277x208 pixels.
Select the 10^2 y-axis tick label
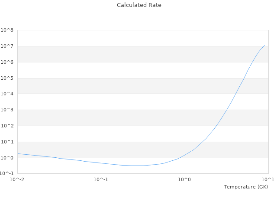point(7,126)
